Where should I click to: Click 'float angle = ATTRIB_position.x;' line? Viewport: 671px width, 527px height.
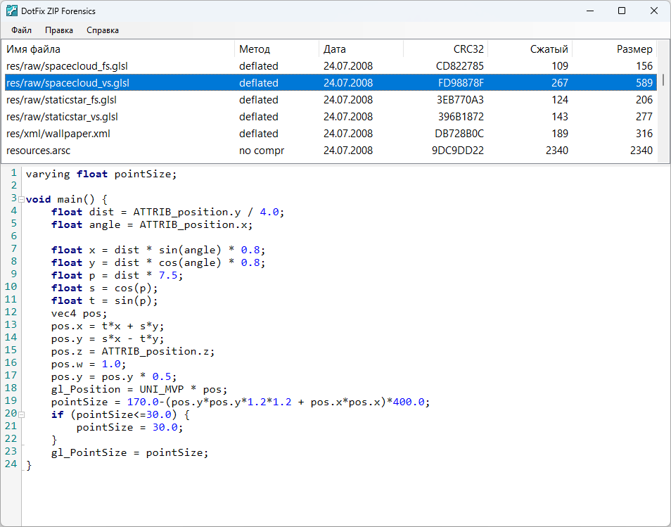pyautogui.click(x=152, y=224)
